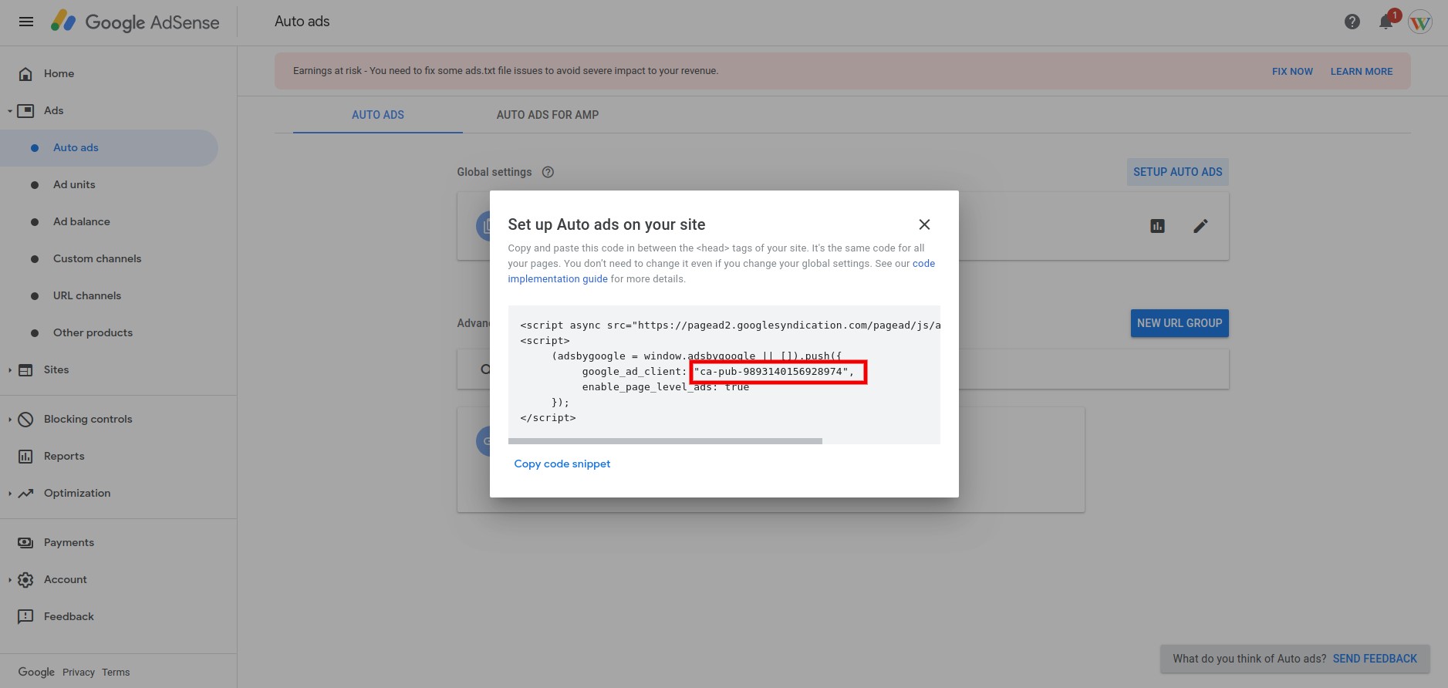Click Copy code snippet

coord(562,464)
